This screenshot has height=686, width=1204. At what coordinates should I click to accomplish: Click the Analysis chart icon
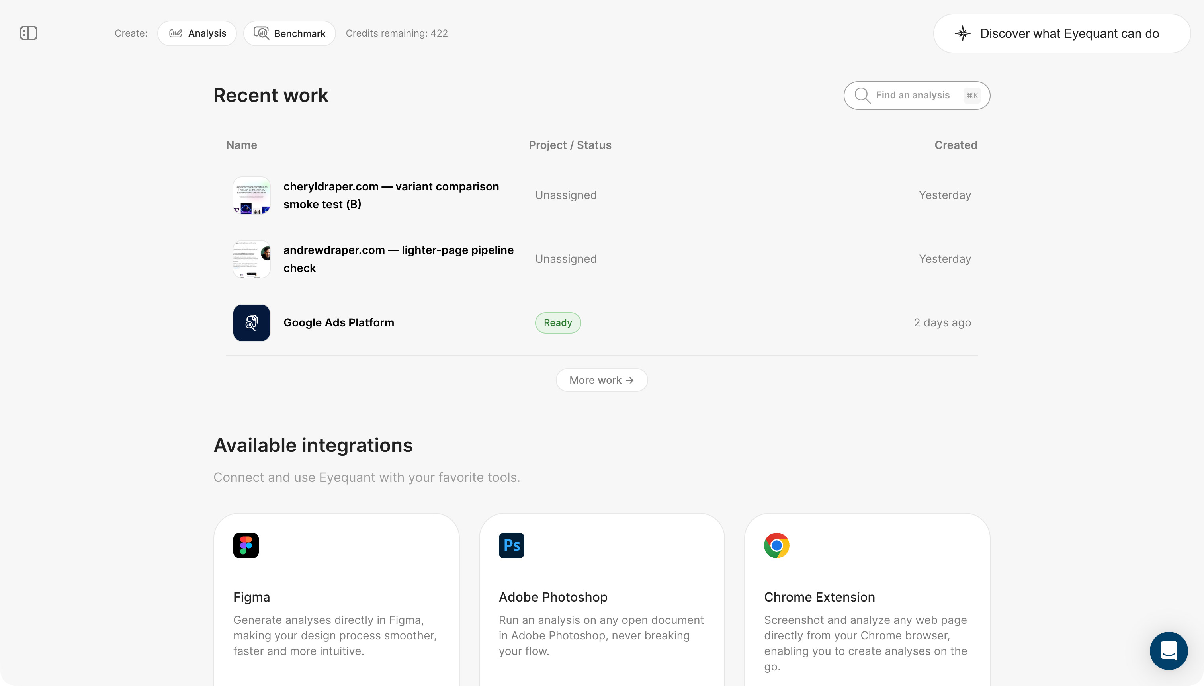click(x=176, y=33)
